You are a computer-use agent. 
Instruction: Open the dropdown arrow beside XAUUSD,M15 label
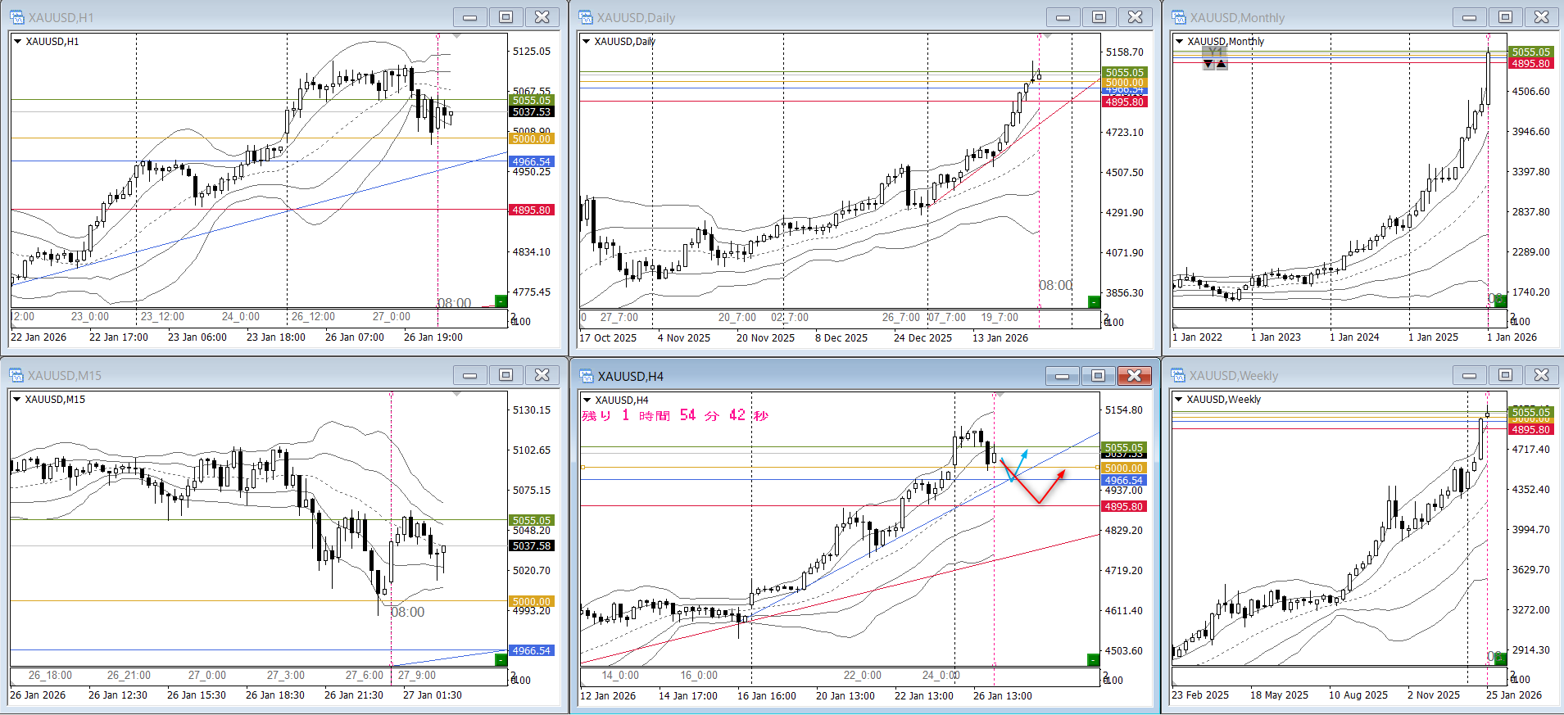coord(17,399)
